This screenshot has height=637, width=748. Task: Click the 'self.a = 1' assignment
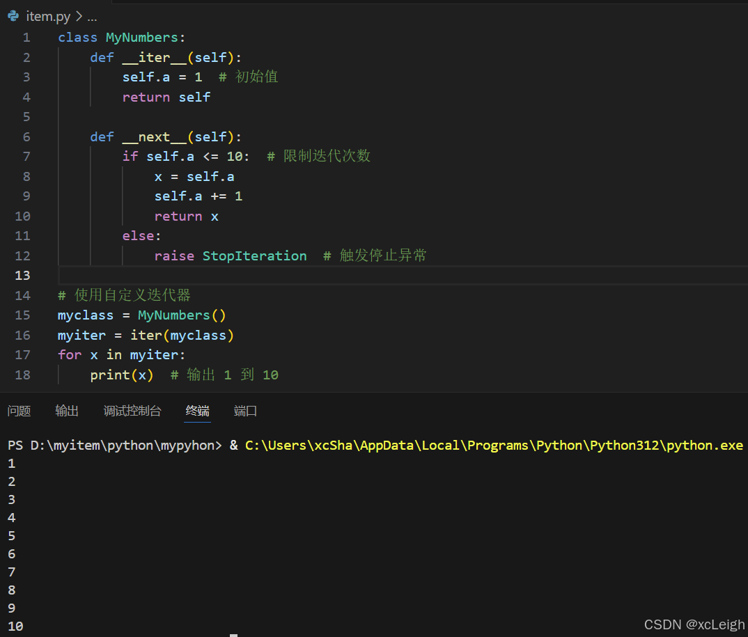162,77
